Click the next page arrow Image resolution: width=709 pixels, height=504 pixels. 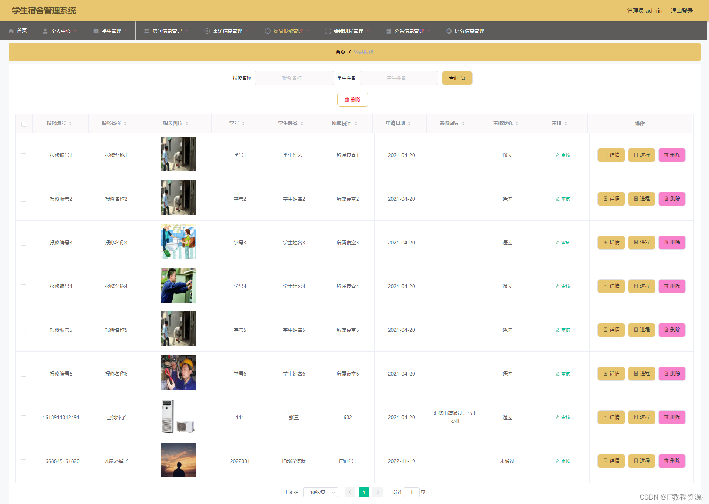tap(378, 492)
